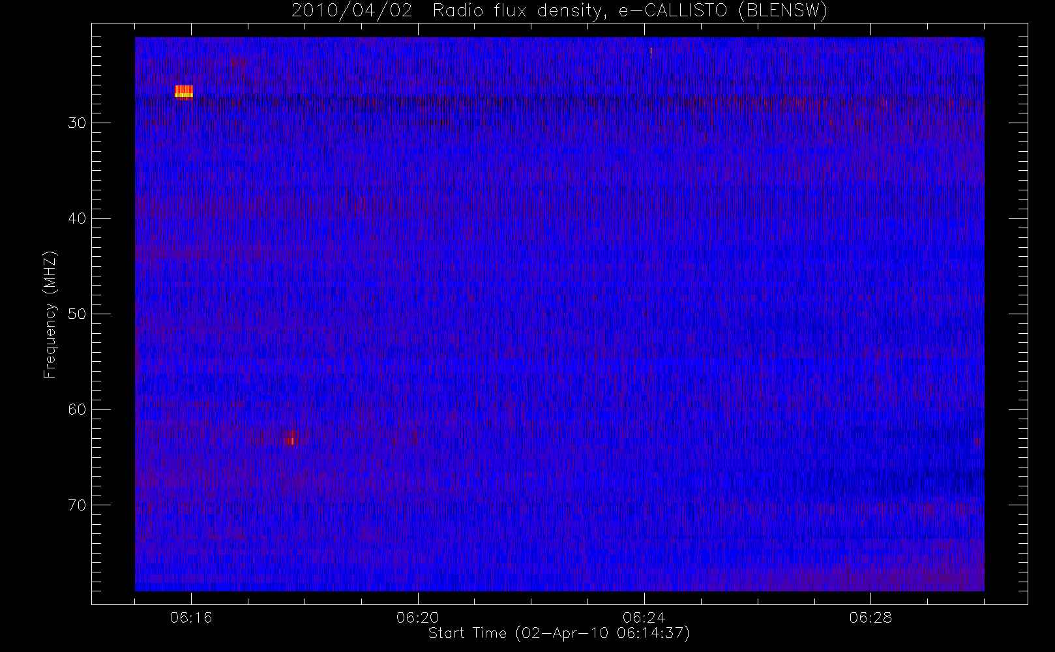Click the 'Start Time (02-Apr-10 06:14:37)' label
1055x652 pixels.
559,633
